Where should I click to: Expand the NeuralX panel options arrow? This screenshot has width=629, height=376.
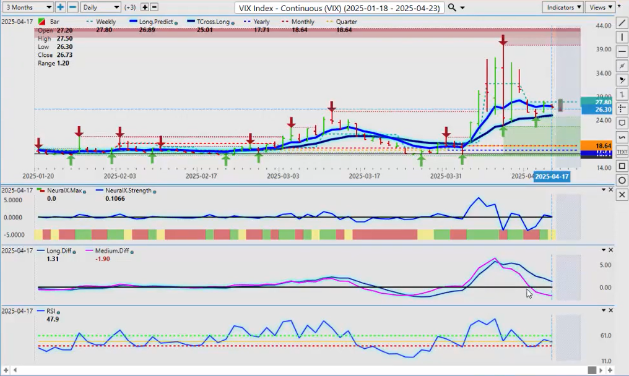tap(604, 190)
